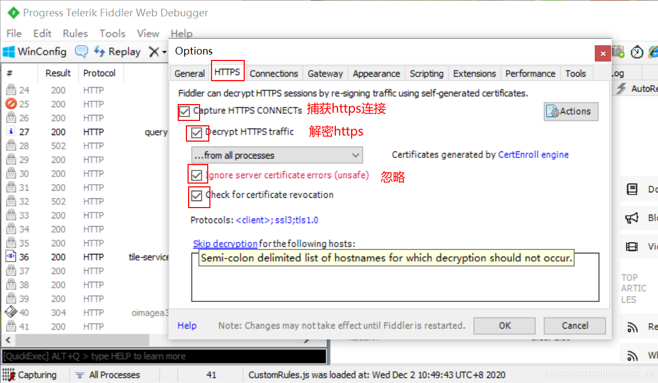The width and height of the screenshot is (658, 383).
Task: Toggle Ignore server certificate errors checkbox
Action: click(197, 175)
